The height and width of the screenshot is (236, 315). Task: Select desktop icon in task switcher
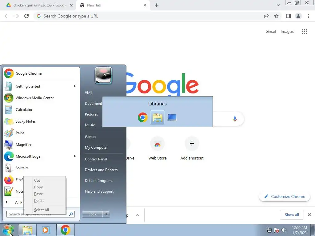(x=172, y=117)
